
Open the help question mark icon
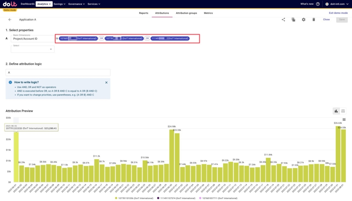[318, 4]
